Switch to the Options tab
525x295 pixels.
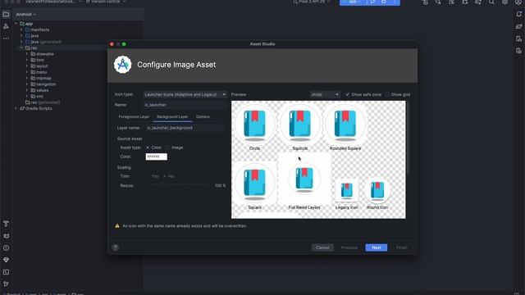coord(203,116)
